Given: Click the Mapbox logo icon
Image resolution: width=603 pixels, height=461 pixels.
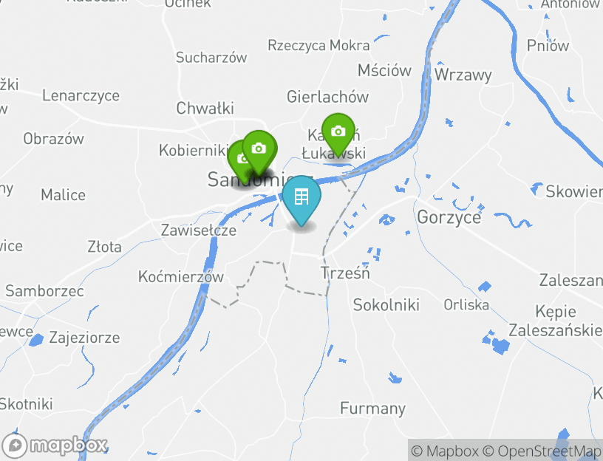Looking at the screenshot, I should click(x=15, y=445).
